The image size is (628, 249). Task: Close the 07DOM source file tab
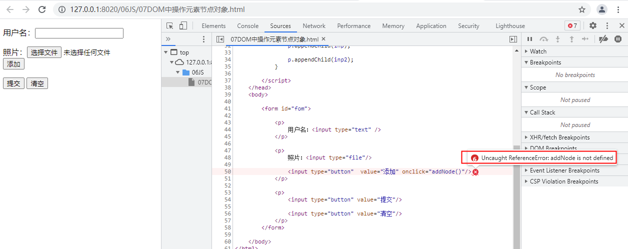pos(323,39)
